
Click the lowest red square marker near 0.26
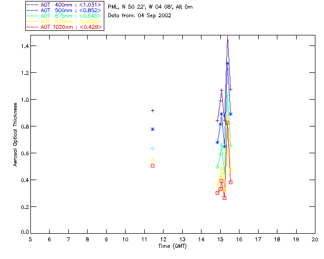pyautogui.click(x=224, y=198)
